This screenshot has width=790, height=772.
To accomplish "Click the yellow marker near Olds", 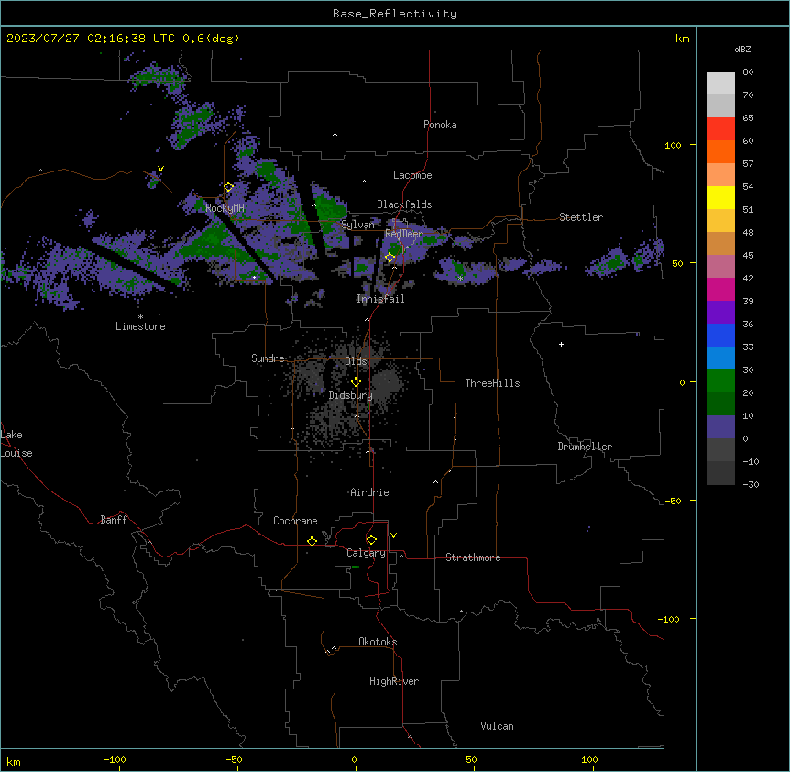I will click(356, 382).
